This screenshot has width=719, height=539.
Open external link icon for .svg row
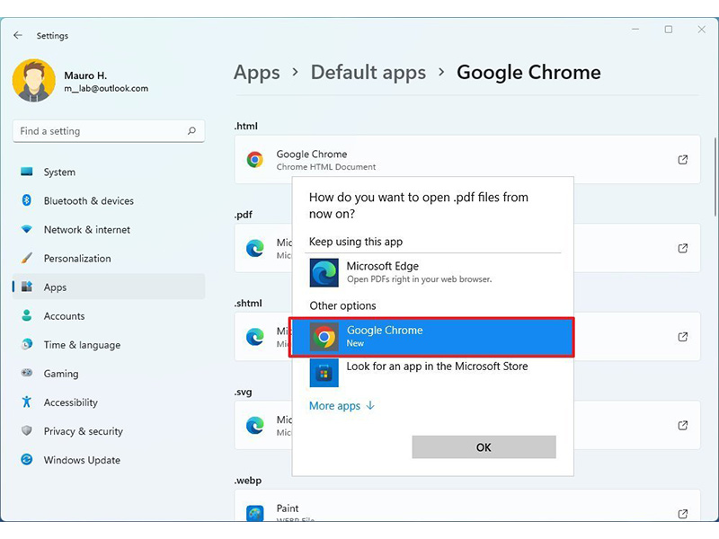pos(683,425)
